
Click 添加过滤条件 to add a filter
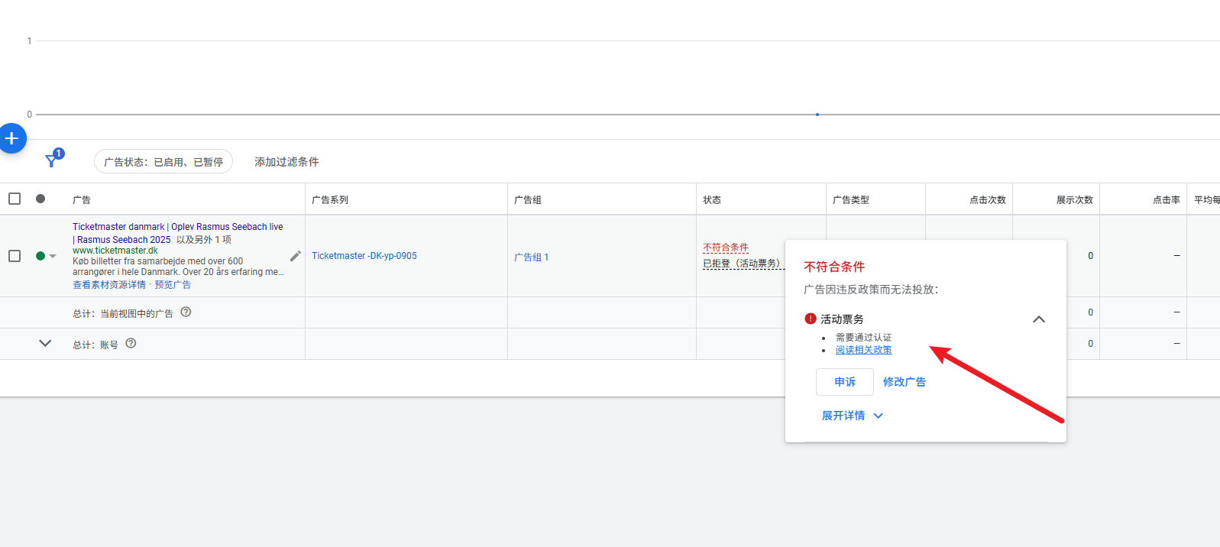point(286,162)
